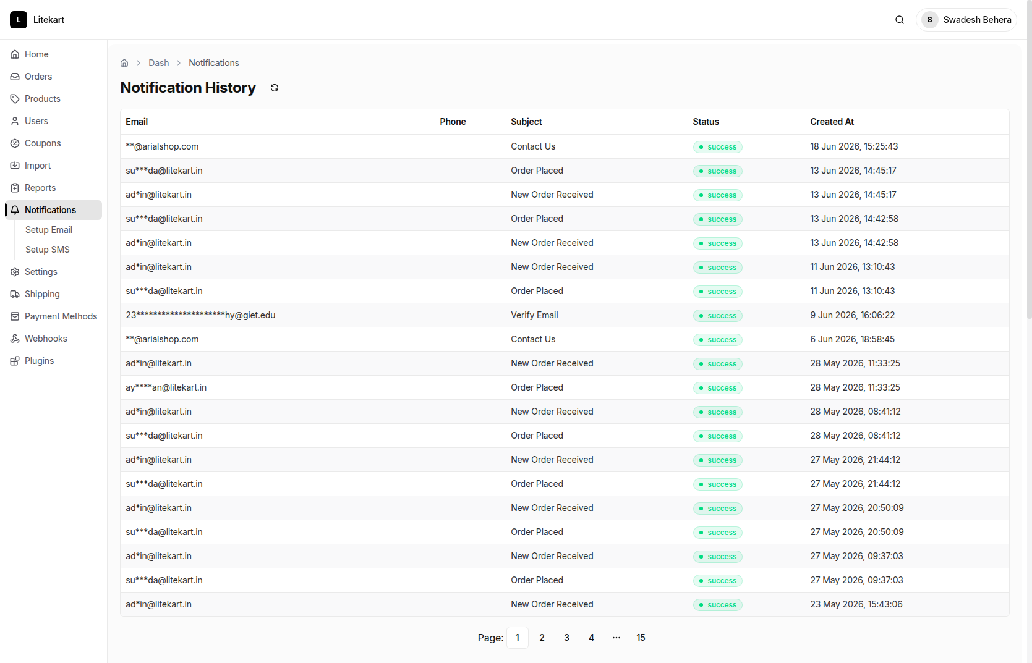Click the Litekart logo icon
Image resolution: width=1032 pixels, height=663 pixels.
[x=19, y=20]
